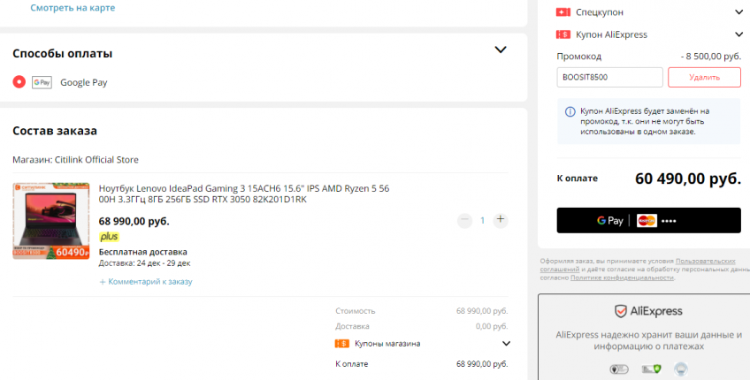Click the 'Состав заказа' heading
750x380 pixels.
point(55,131)
